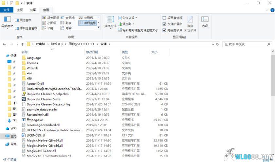Select the example_database.ini file icon
Screen dimensions: 275x162
coord(24,110)
